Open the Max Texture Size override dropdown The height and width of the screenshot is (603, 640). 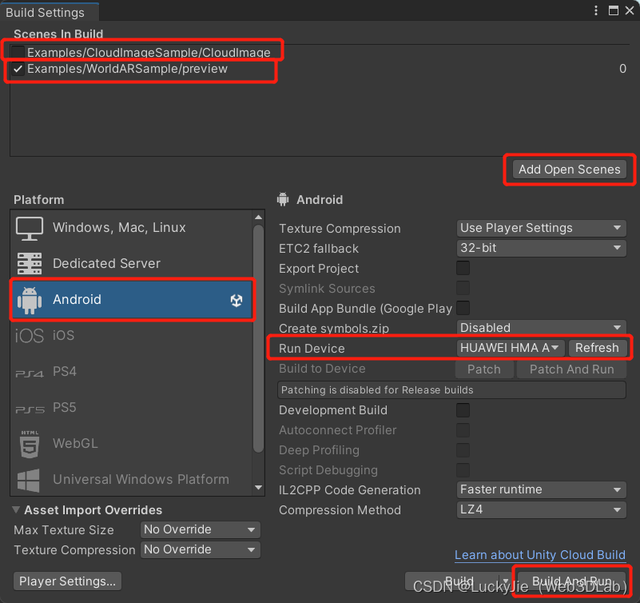(x=200, y=529)
